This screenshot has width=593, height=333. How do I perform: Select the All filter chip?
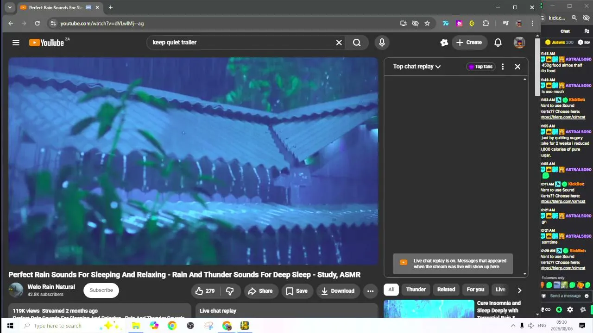pyautogui.click(x=391, y=290)
